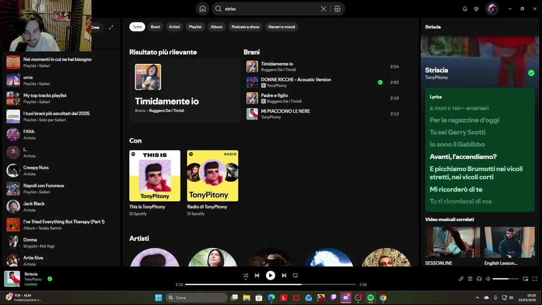Open Google Chrome from the taskbar
The image size is (542, 305).
coord(383,298)
